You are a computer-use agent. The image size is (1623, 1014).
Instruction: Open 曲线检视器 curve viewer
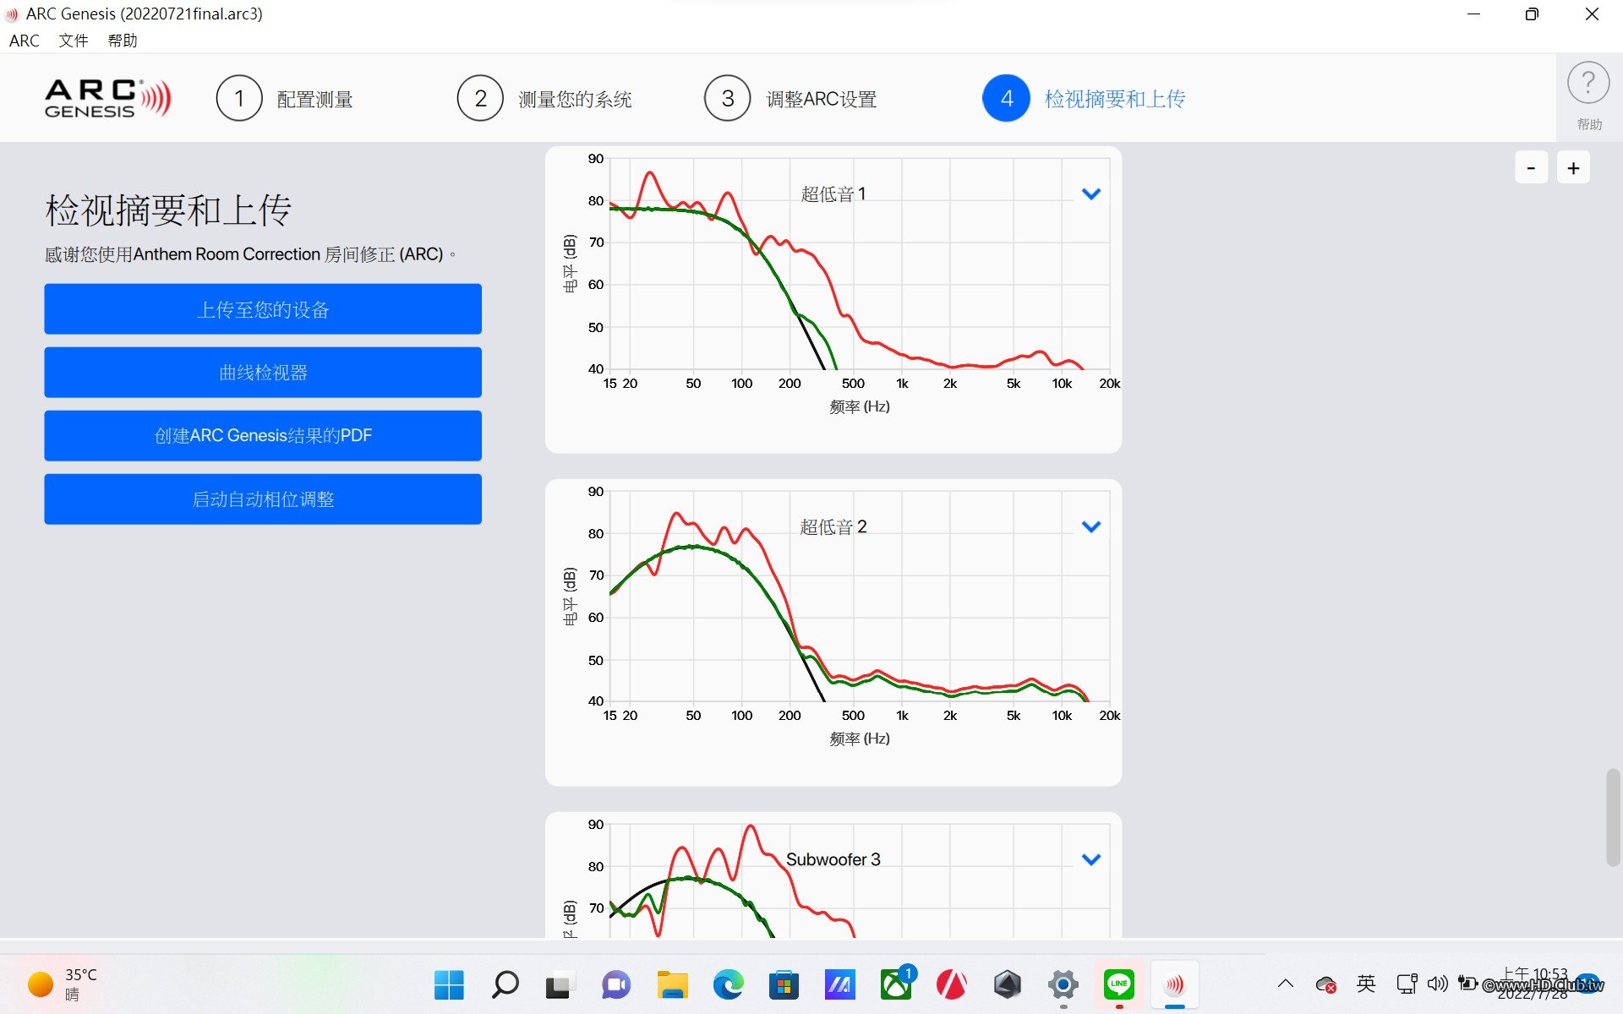point(263,373)
